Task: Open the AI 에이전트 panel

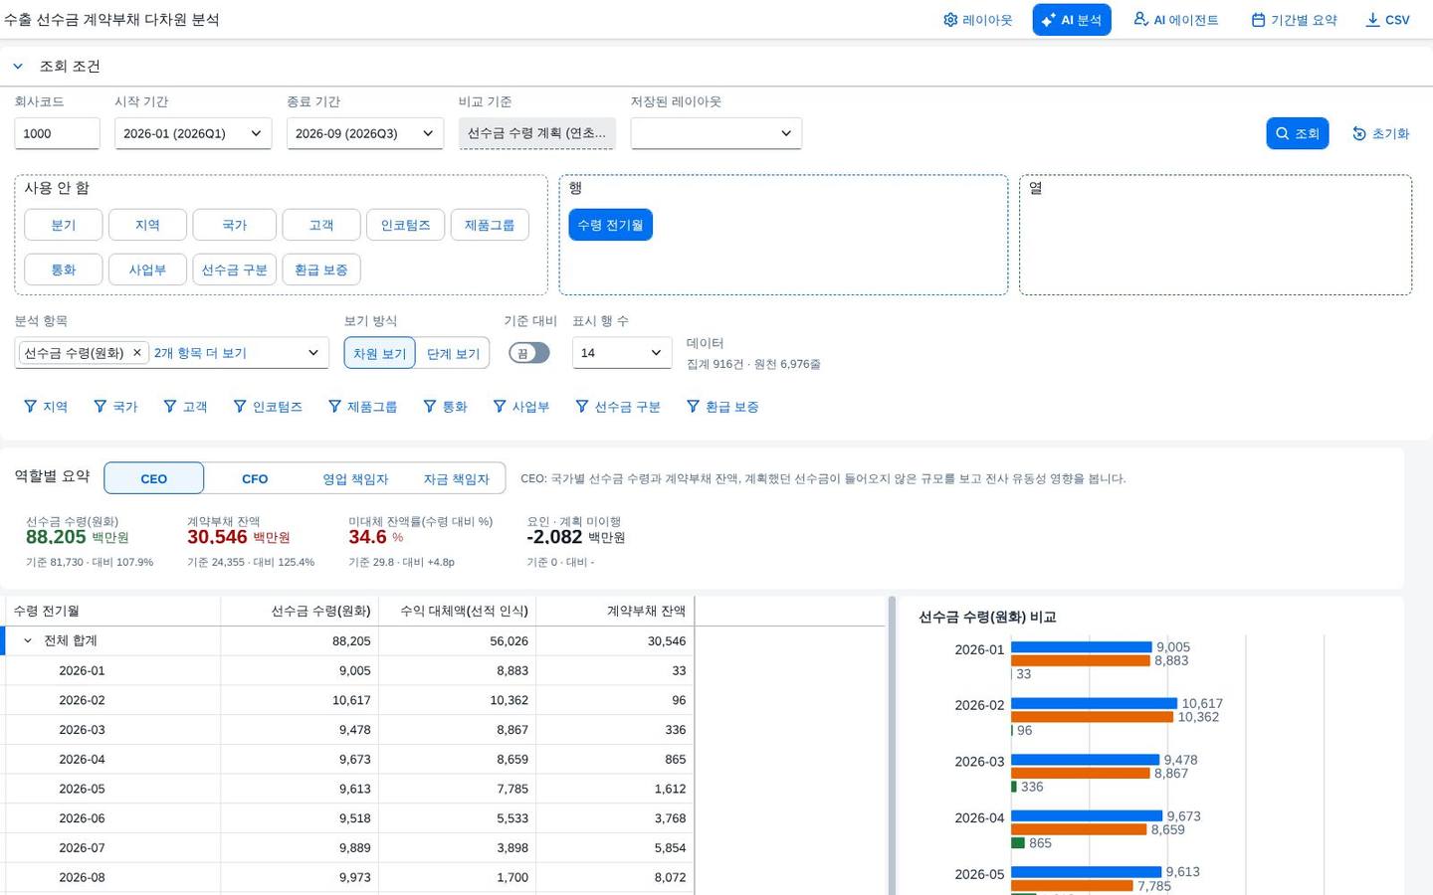Action: point(1176,20)
